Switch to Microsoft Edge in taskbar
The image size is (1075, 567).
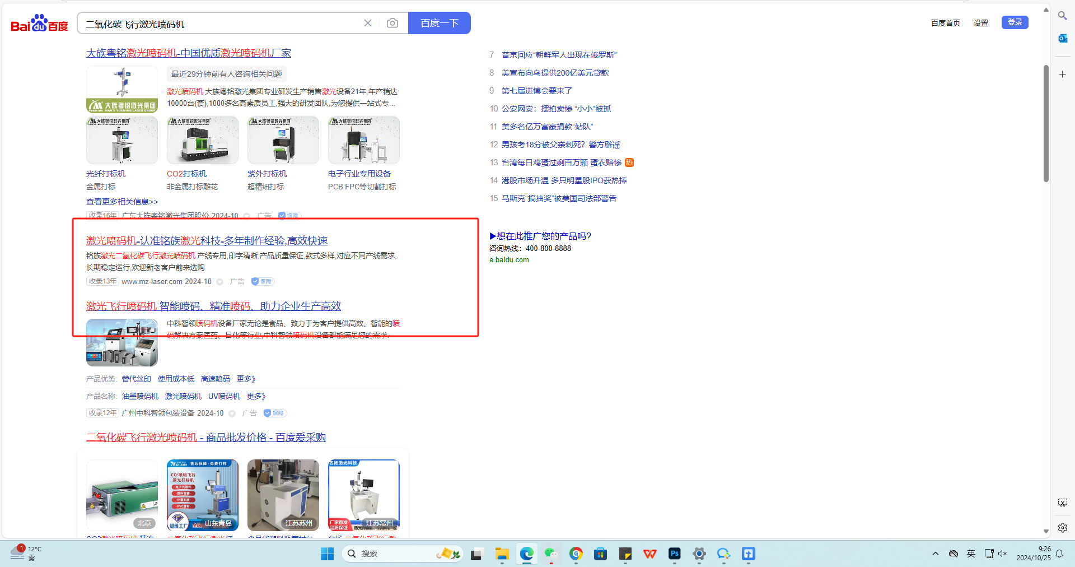pyautogui.click(x=526, y=554)
